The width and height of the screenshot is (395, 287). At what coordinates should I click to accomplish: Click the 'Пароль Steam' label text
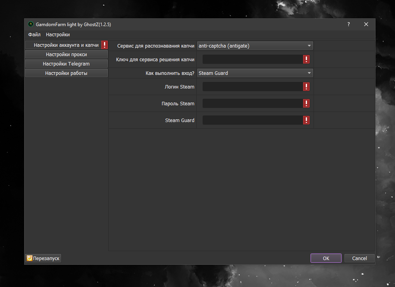coord(178,104)
